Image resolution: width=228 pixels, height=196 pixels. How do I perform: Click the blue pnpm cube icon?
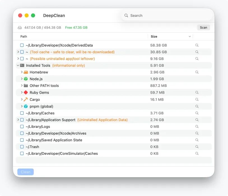click(x=26, y=106)
